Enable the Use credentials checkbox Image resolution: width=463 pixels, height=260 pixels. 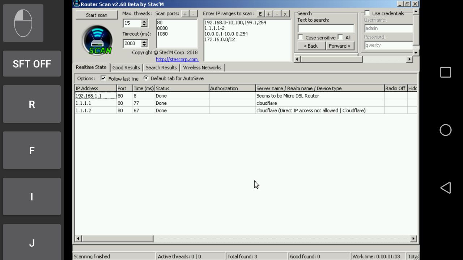[x=367, y=13]
